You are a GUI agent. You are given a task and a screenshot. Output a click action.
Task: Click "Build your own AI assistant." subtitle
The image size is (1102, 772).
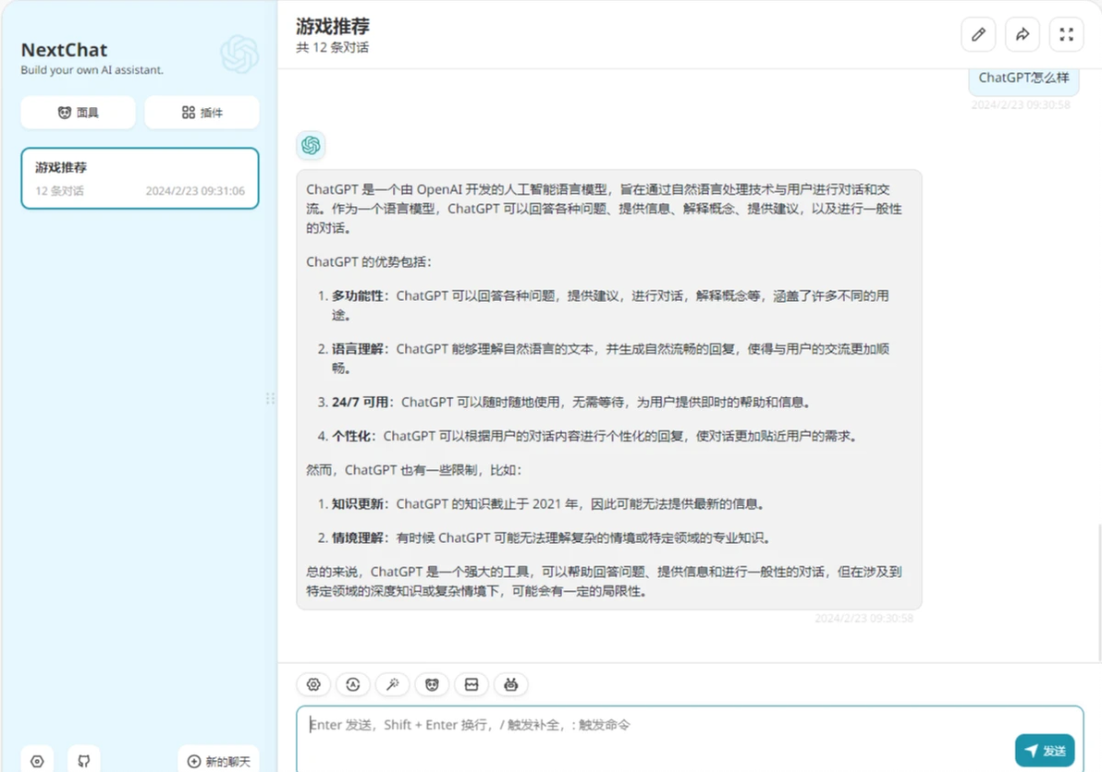point(92,70)
